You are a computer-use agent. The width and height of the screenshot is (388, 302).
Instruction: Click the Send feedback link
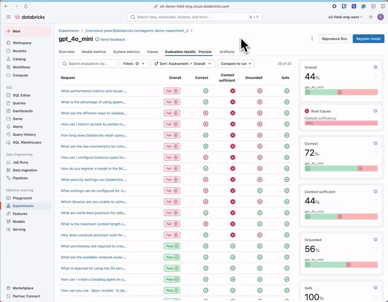(x=110, y=40)
